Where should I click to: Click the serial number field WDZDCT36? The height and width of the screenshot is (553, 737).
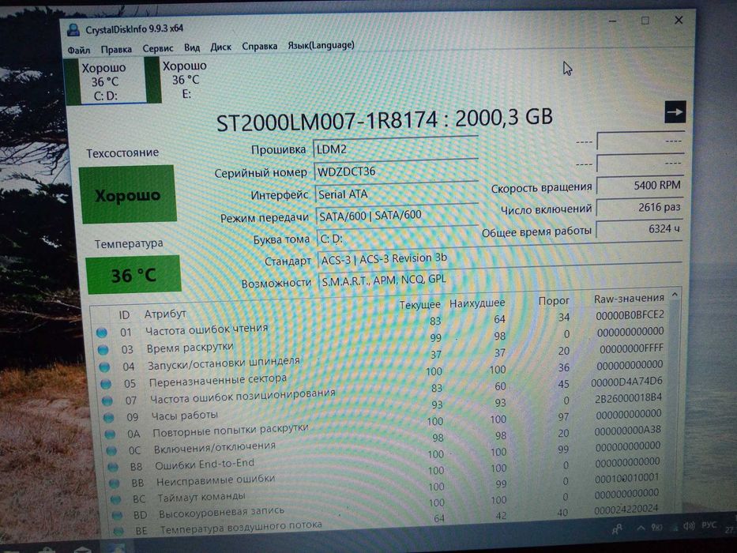tap(397, 171)
